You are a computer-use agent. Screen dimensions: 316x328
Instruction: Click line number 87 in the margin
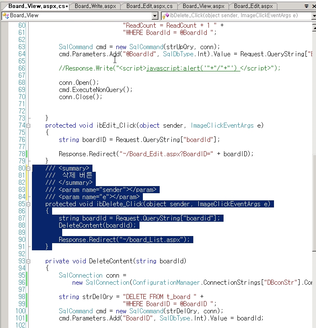click(x=21, y=218)
